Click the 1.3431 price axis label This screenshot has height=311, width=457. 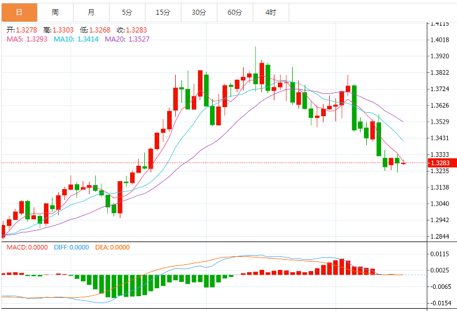pyautogui.click(x=440, y=138)
